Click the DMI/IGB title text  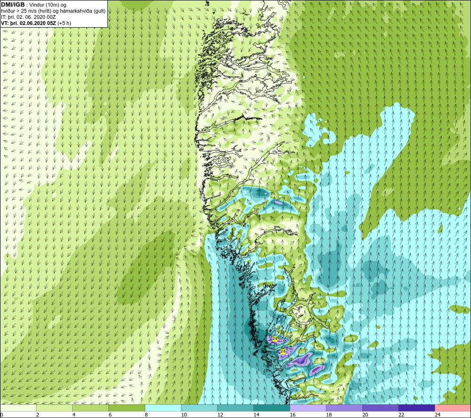point(13,5)
